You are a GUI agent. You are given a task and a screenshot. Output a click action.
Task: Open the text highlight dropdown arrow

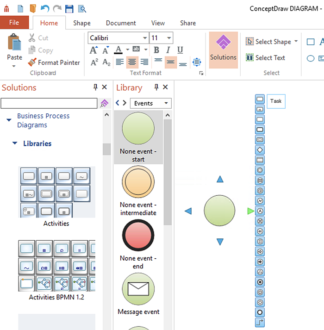(x=146, y=50)
